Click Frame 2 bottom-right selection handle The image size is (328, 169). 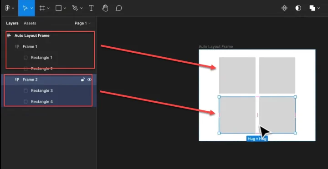[295, 133]
